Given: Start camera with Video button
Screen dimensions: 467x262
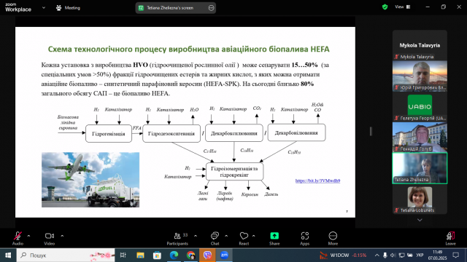Looking at the screenshot, I should point(50,238).
